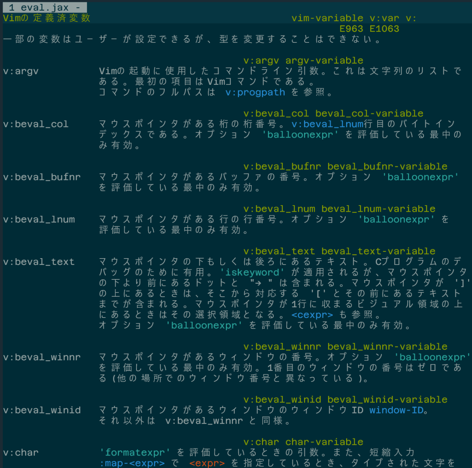Click the yellow v:beval_winid tag
472x468 pixels.
click(x=282, y=400)
